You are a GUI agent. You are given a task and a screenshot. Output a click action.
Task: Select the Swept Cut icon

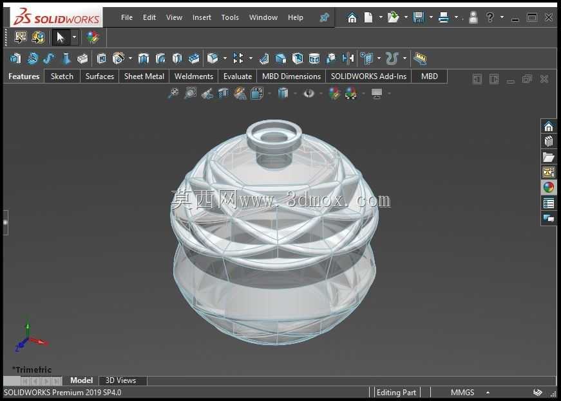[x=160, y=58]
